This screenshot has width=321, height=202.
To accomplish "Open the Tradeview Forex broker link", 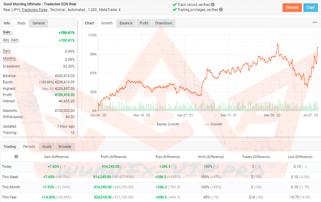I will [x=35, y=10].
